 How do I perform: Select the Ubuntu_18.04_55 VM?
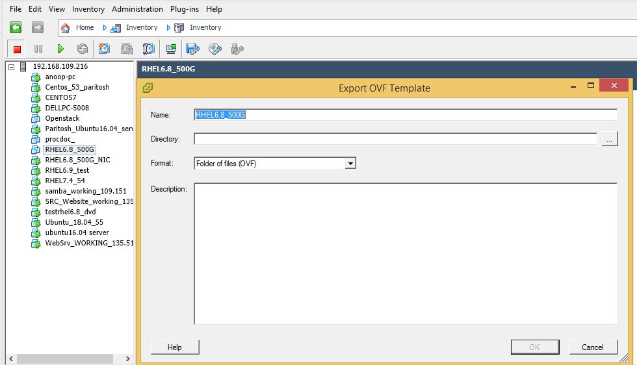point(74,223)
